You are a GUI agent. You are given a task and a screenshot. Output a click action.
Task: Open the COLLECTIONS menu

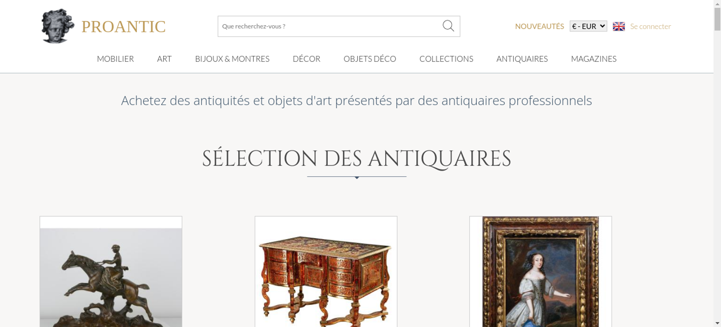(446, 59)
